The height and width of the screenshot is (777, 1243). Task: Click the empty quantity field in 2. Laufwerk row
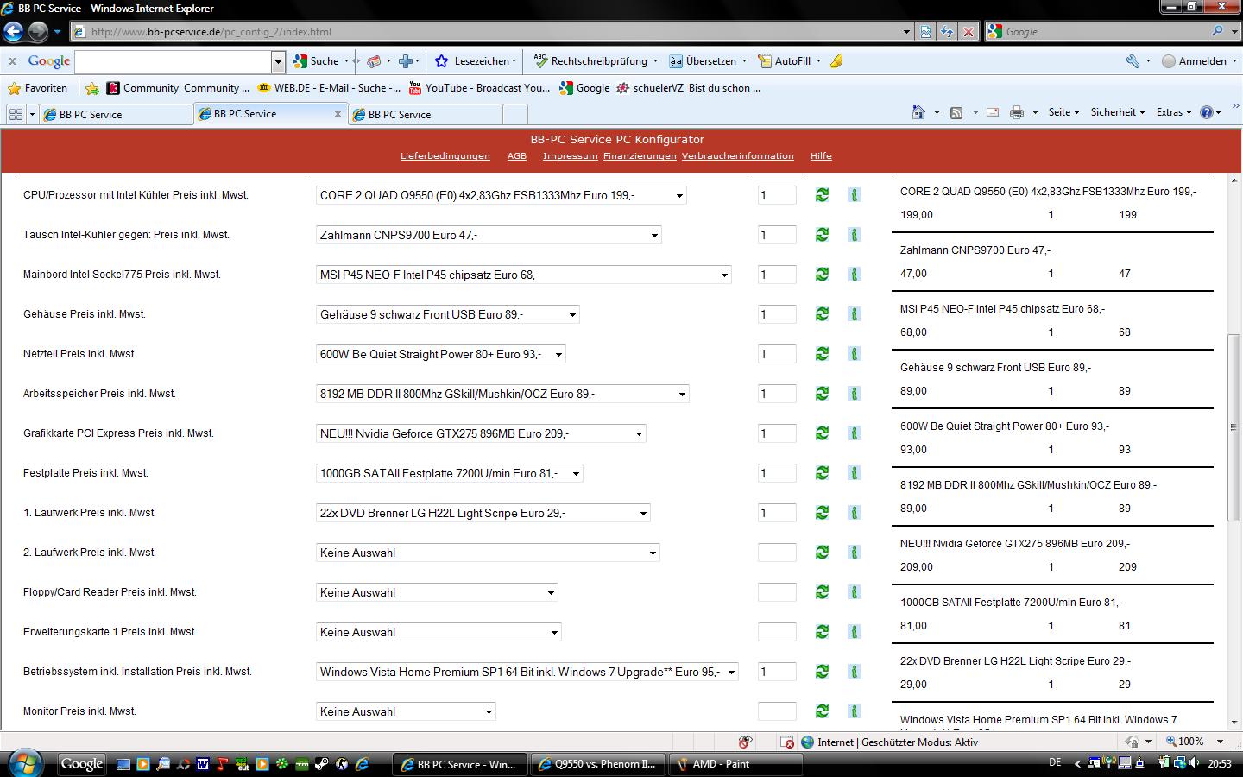click(x=777, y=553)
